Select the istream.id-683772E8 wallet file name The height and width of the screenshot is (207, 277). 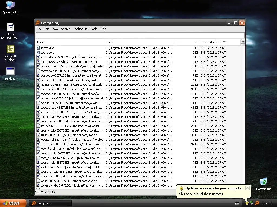coord(71,144)
